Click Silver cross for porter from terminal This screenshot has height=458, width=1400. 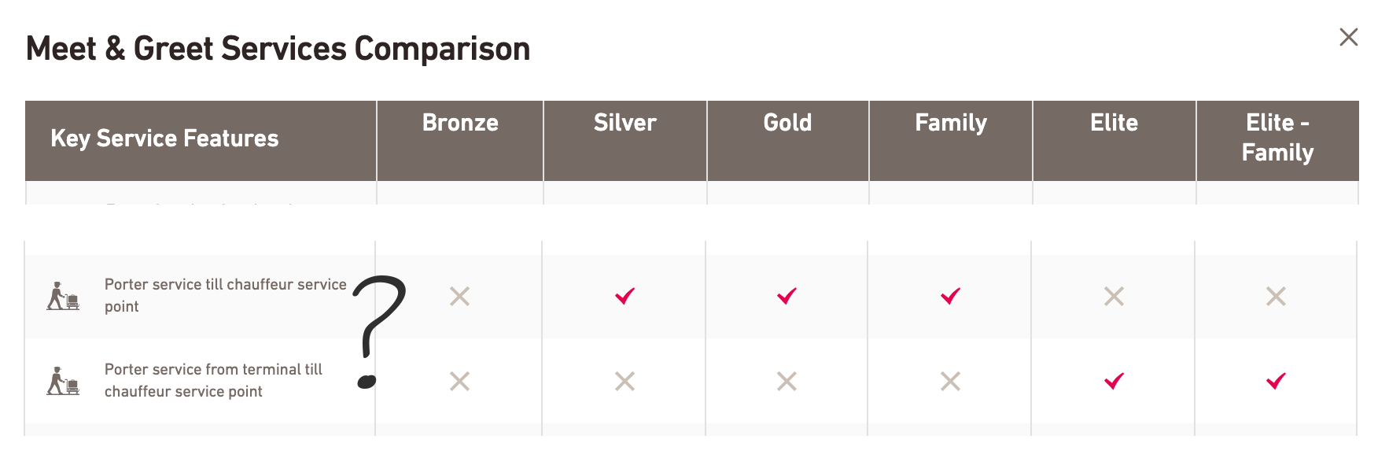(x=624, y=381)
